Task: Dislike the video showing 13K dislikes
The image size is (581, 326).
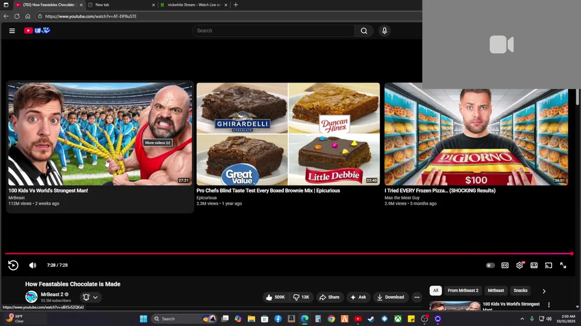Action: [301, 297]
